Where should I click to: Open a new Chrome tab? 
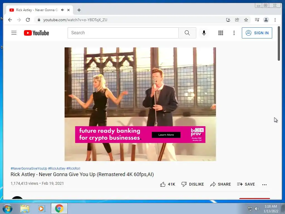click(79, 10)
